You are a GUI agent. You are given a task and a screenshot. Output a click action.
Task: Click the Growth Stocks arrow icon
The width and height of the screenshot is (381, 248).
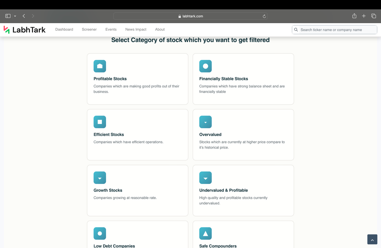[x=100, y=178]
